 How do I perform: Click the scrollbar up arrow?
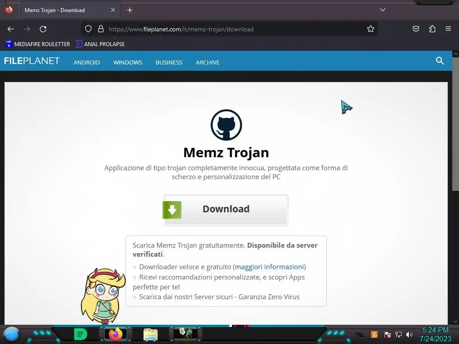point(455,54)
